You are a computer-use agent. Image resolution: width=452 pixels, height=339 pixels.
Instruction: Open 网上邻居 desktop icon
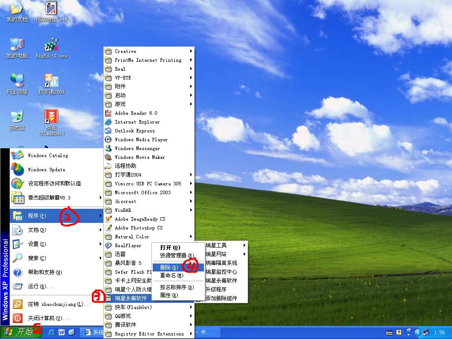point(17,84)
